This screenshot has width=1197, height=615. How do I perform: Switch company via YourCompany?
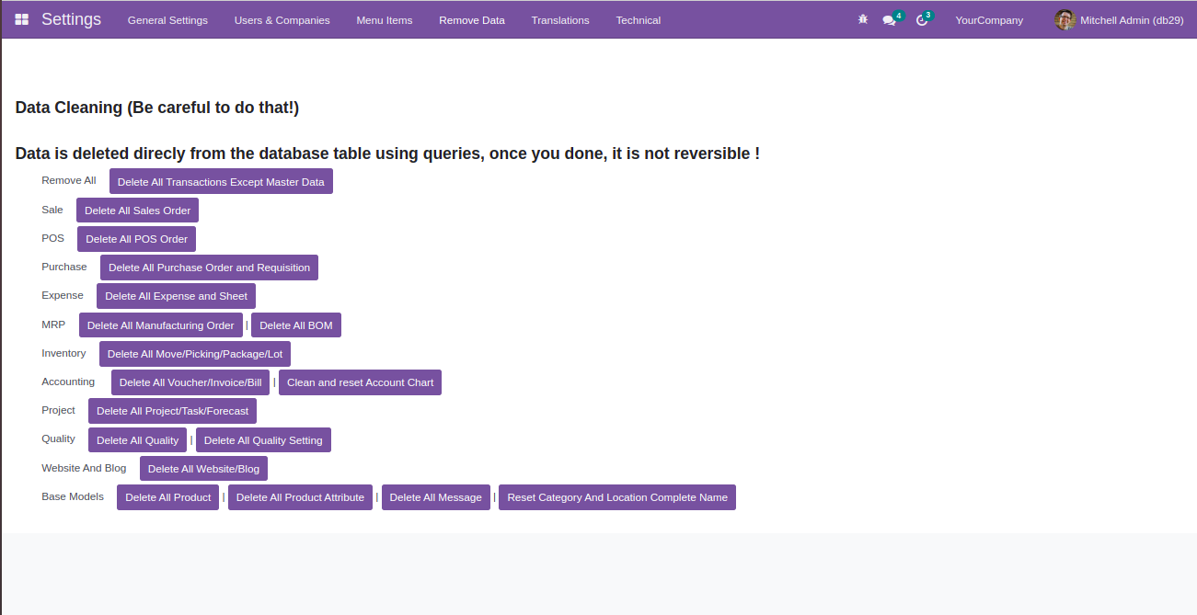pyautogui.click(x=988, y=20)
